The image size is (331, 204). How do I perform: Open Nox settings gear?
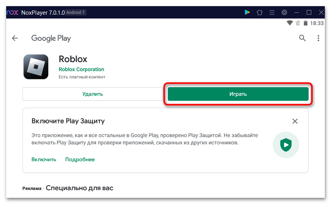(284, 12)
